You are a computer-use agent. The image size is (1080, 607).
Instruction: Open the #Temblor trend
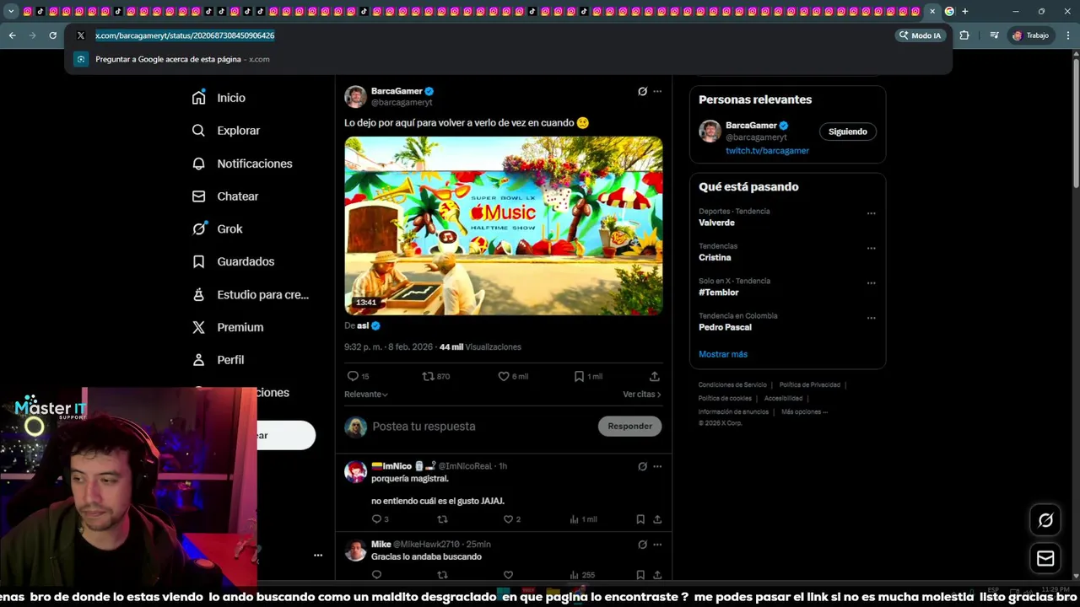pos(718,293)
